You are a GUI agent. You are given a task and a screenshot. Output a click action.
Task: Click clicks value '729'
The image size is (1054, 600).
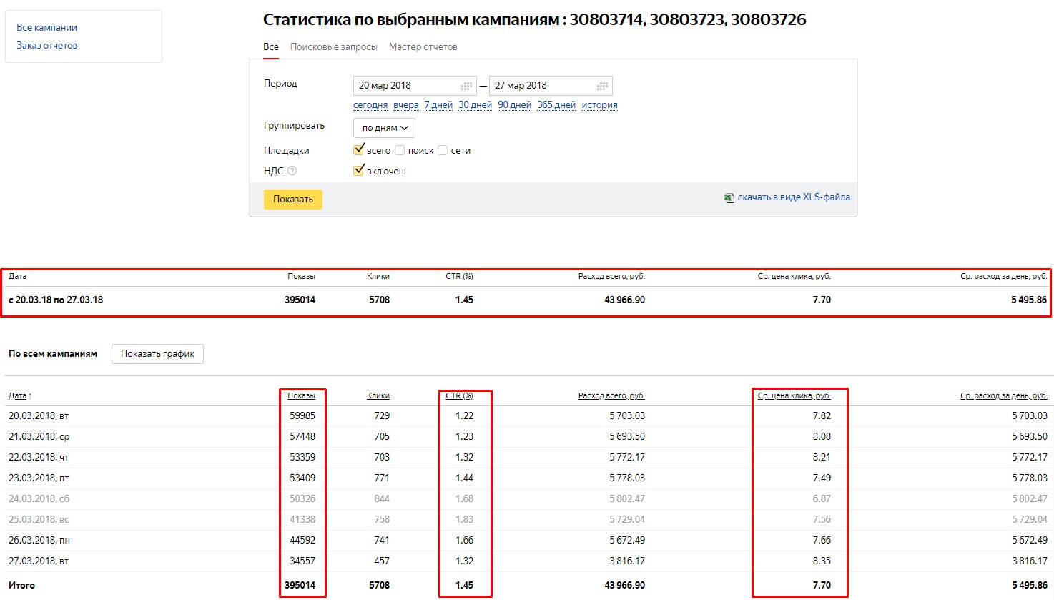click(382, 416)
